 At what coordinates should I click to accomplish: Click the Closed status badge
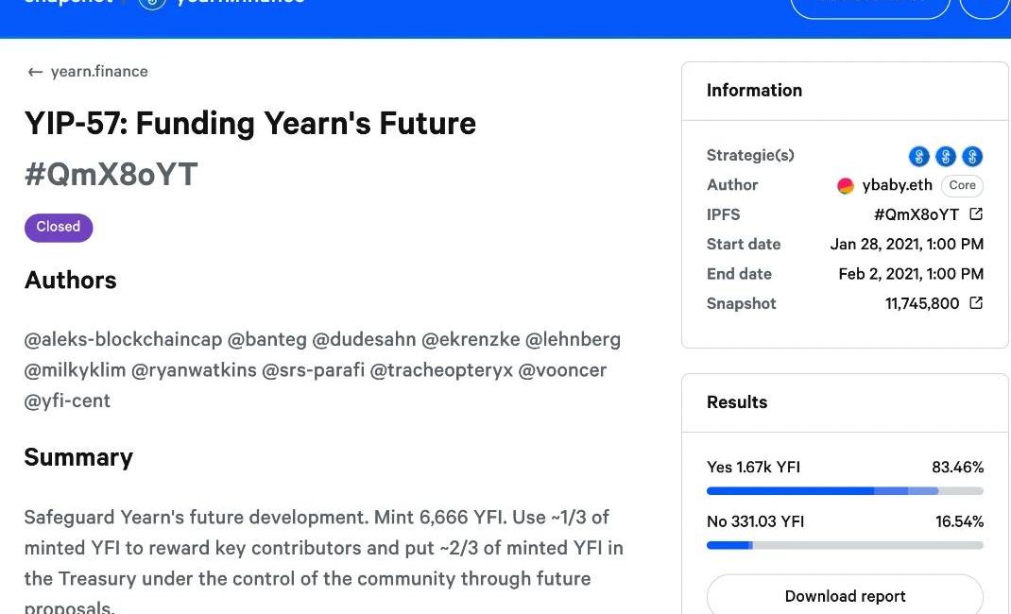pos(59,227)
